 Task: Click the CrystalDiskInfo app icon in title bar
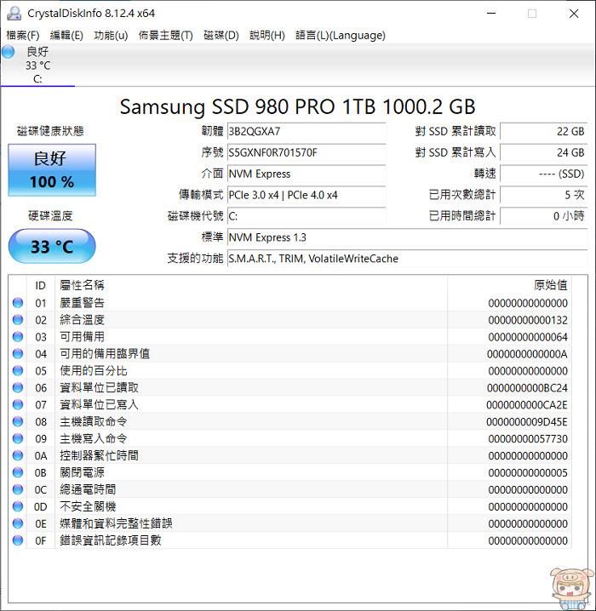[14, 14]
